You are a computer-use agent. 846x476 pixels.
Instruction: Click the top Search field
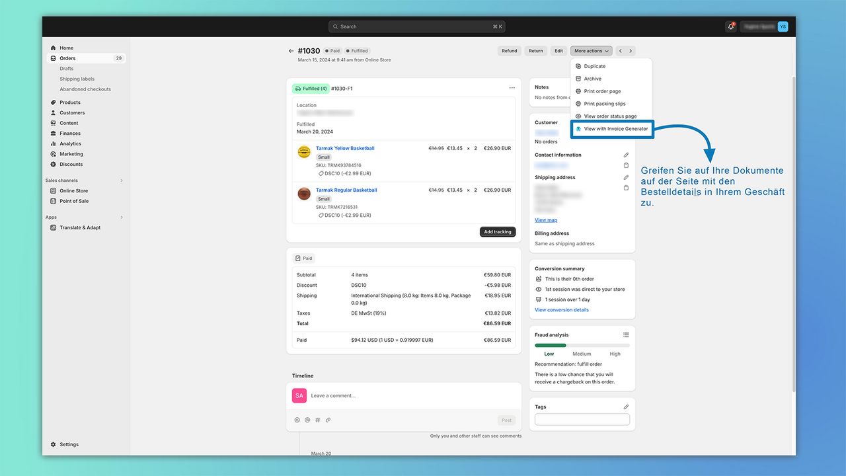[x=417, y=26]
